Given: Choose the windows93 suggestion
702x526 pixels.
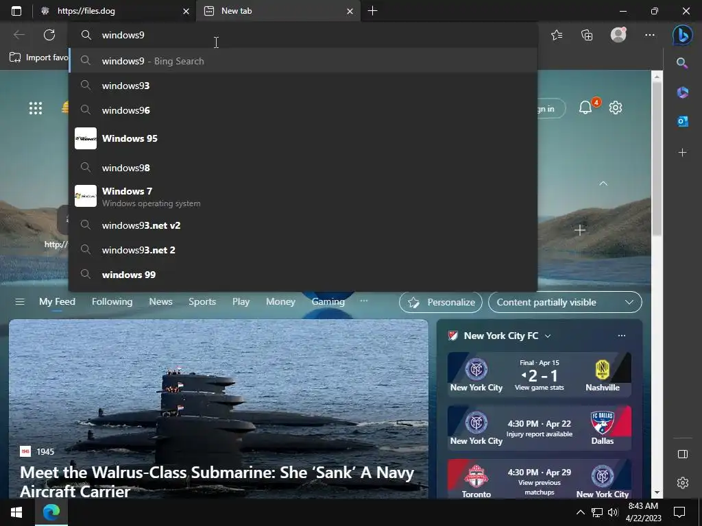Looking at the screenshot, I should click(x=303, y=86).
